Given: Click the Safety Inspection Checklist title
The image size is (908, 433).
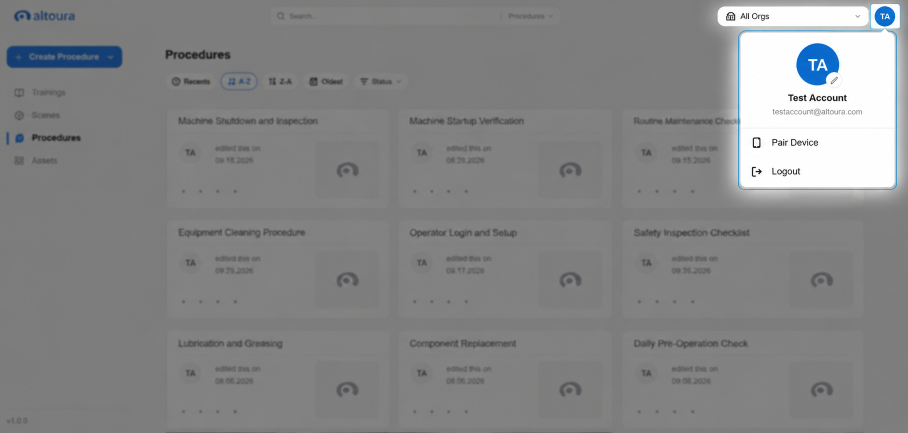Looking at the screenshot, I should (x=691, y=232).
